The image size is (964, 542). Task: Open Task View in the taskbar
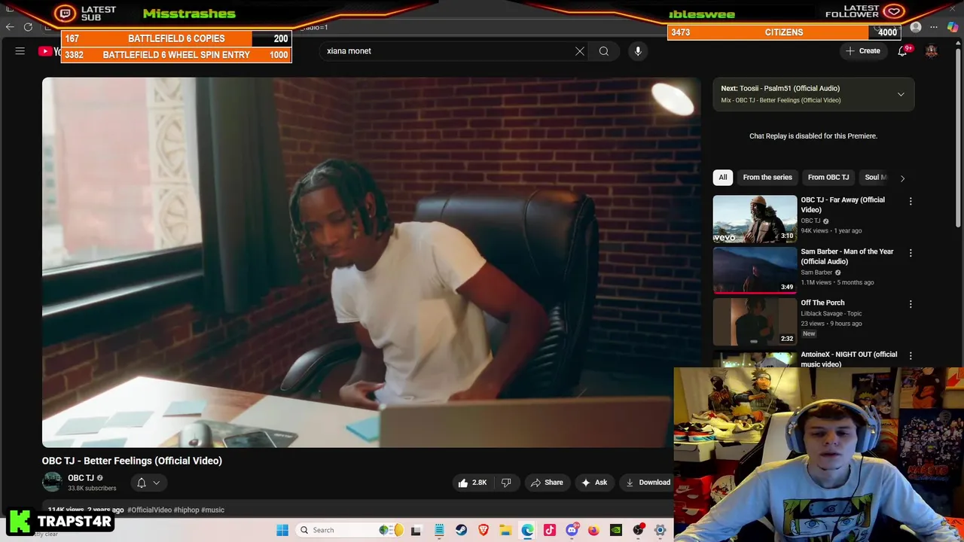(x=416, y=530)
